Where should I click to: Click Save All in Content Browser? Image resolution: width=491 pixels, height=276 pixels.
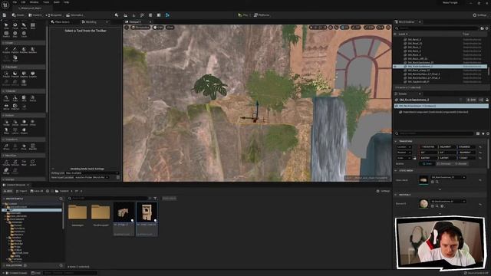37,191
